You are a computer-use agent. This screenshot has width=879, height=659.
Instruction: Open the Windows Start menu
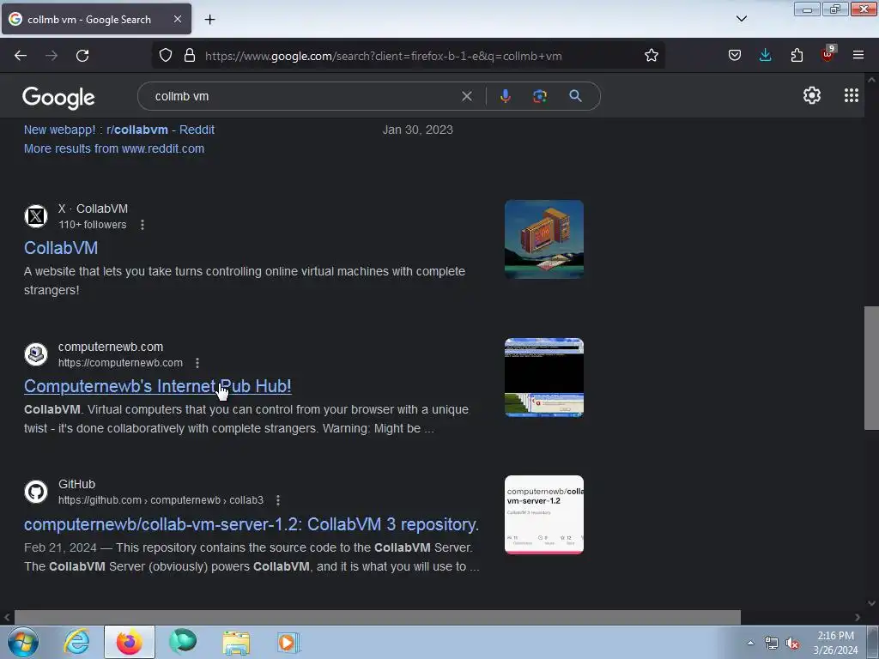[x=22, y=642]
